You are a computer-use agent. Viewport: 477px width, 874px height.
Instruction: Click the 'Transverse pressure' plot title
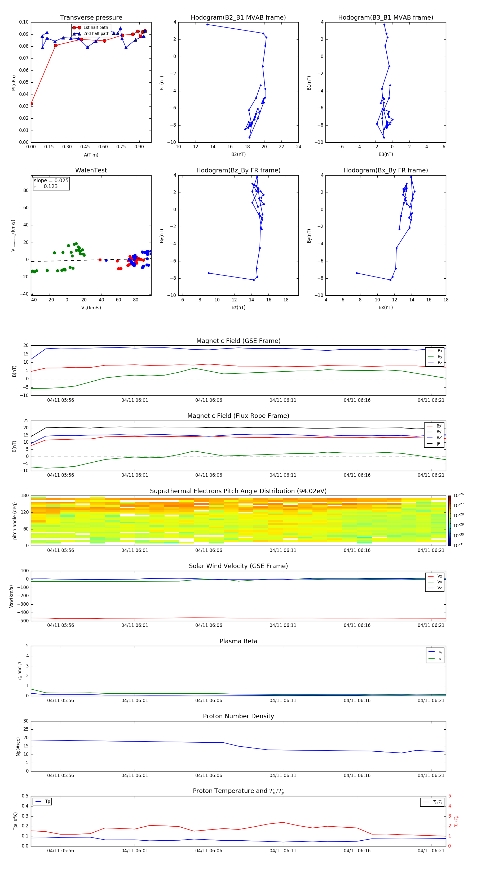point(91,18)
